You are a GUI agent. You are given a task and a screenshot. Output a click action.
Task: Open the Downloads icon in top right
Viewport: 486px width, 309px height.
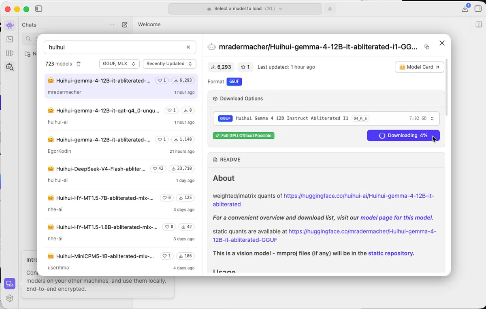465,9
